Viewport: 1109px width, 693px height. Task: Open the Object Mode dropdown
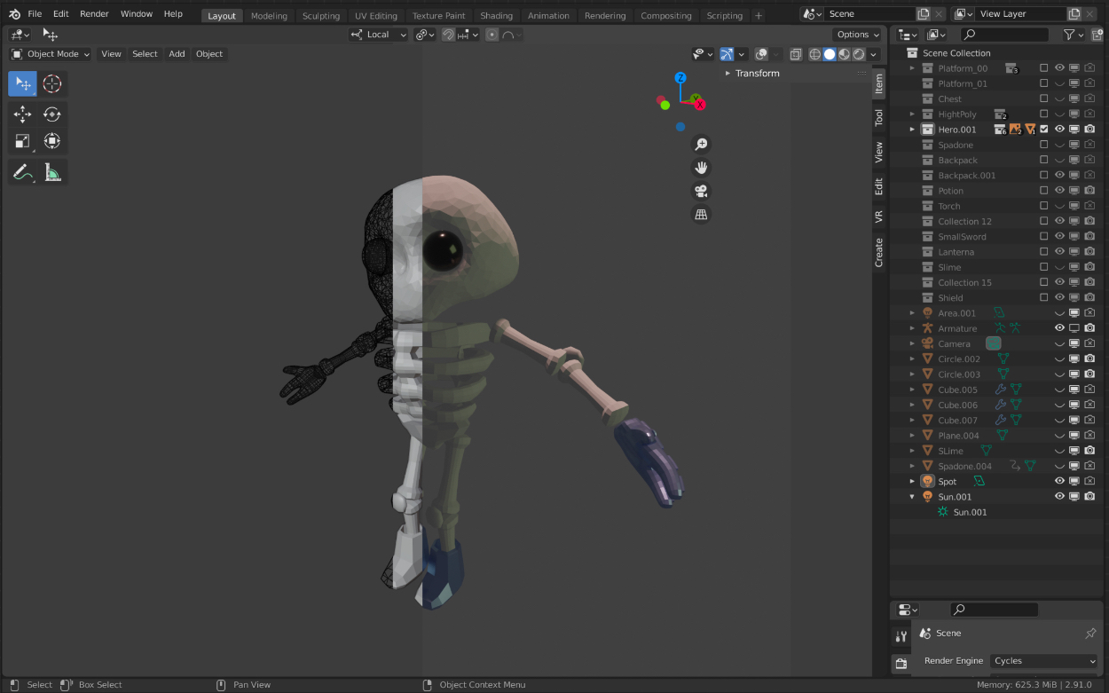point(51,54)
